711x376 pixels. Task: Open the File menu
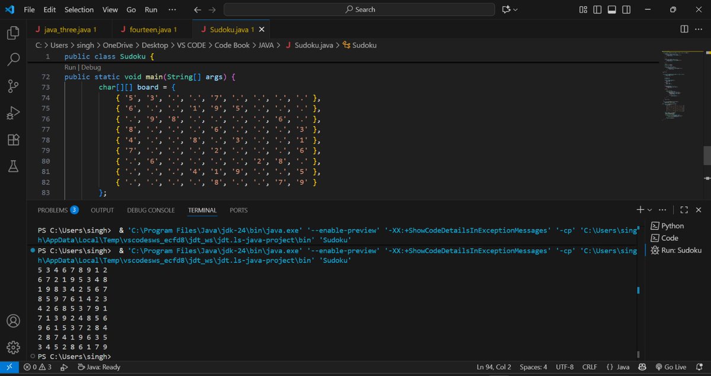29,9
